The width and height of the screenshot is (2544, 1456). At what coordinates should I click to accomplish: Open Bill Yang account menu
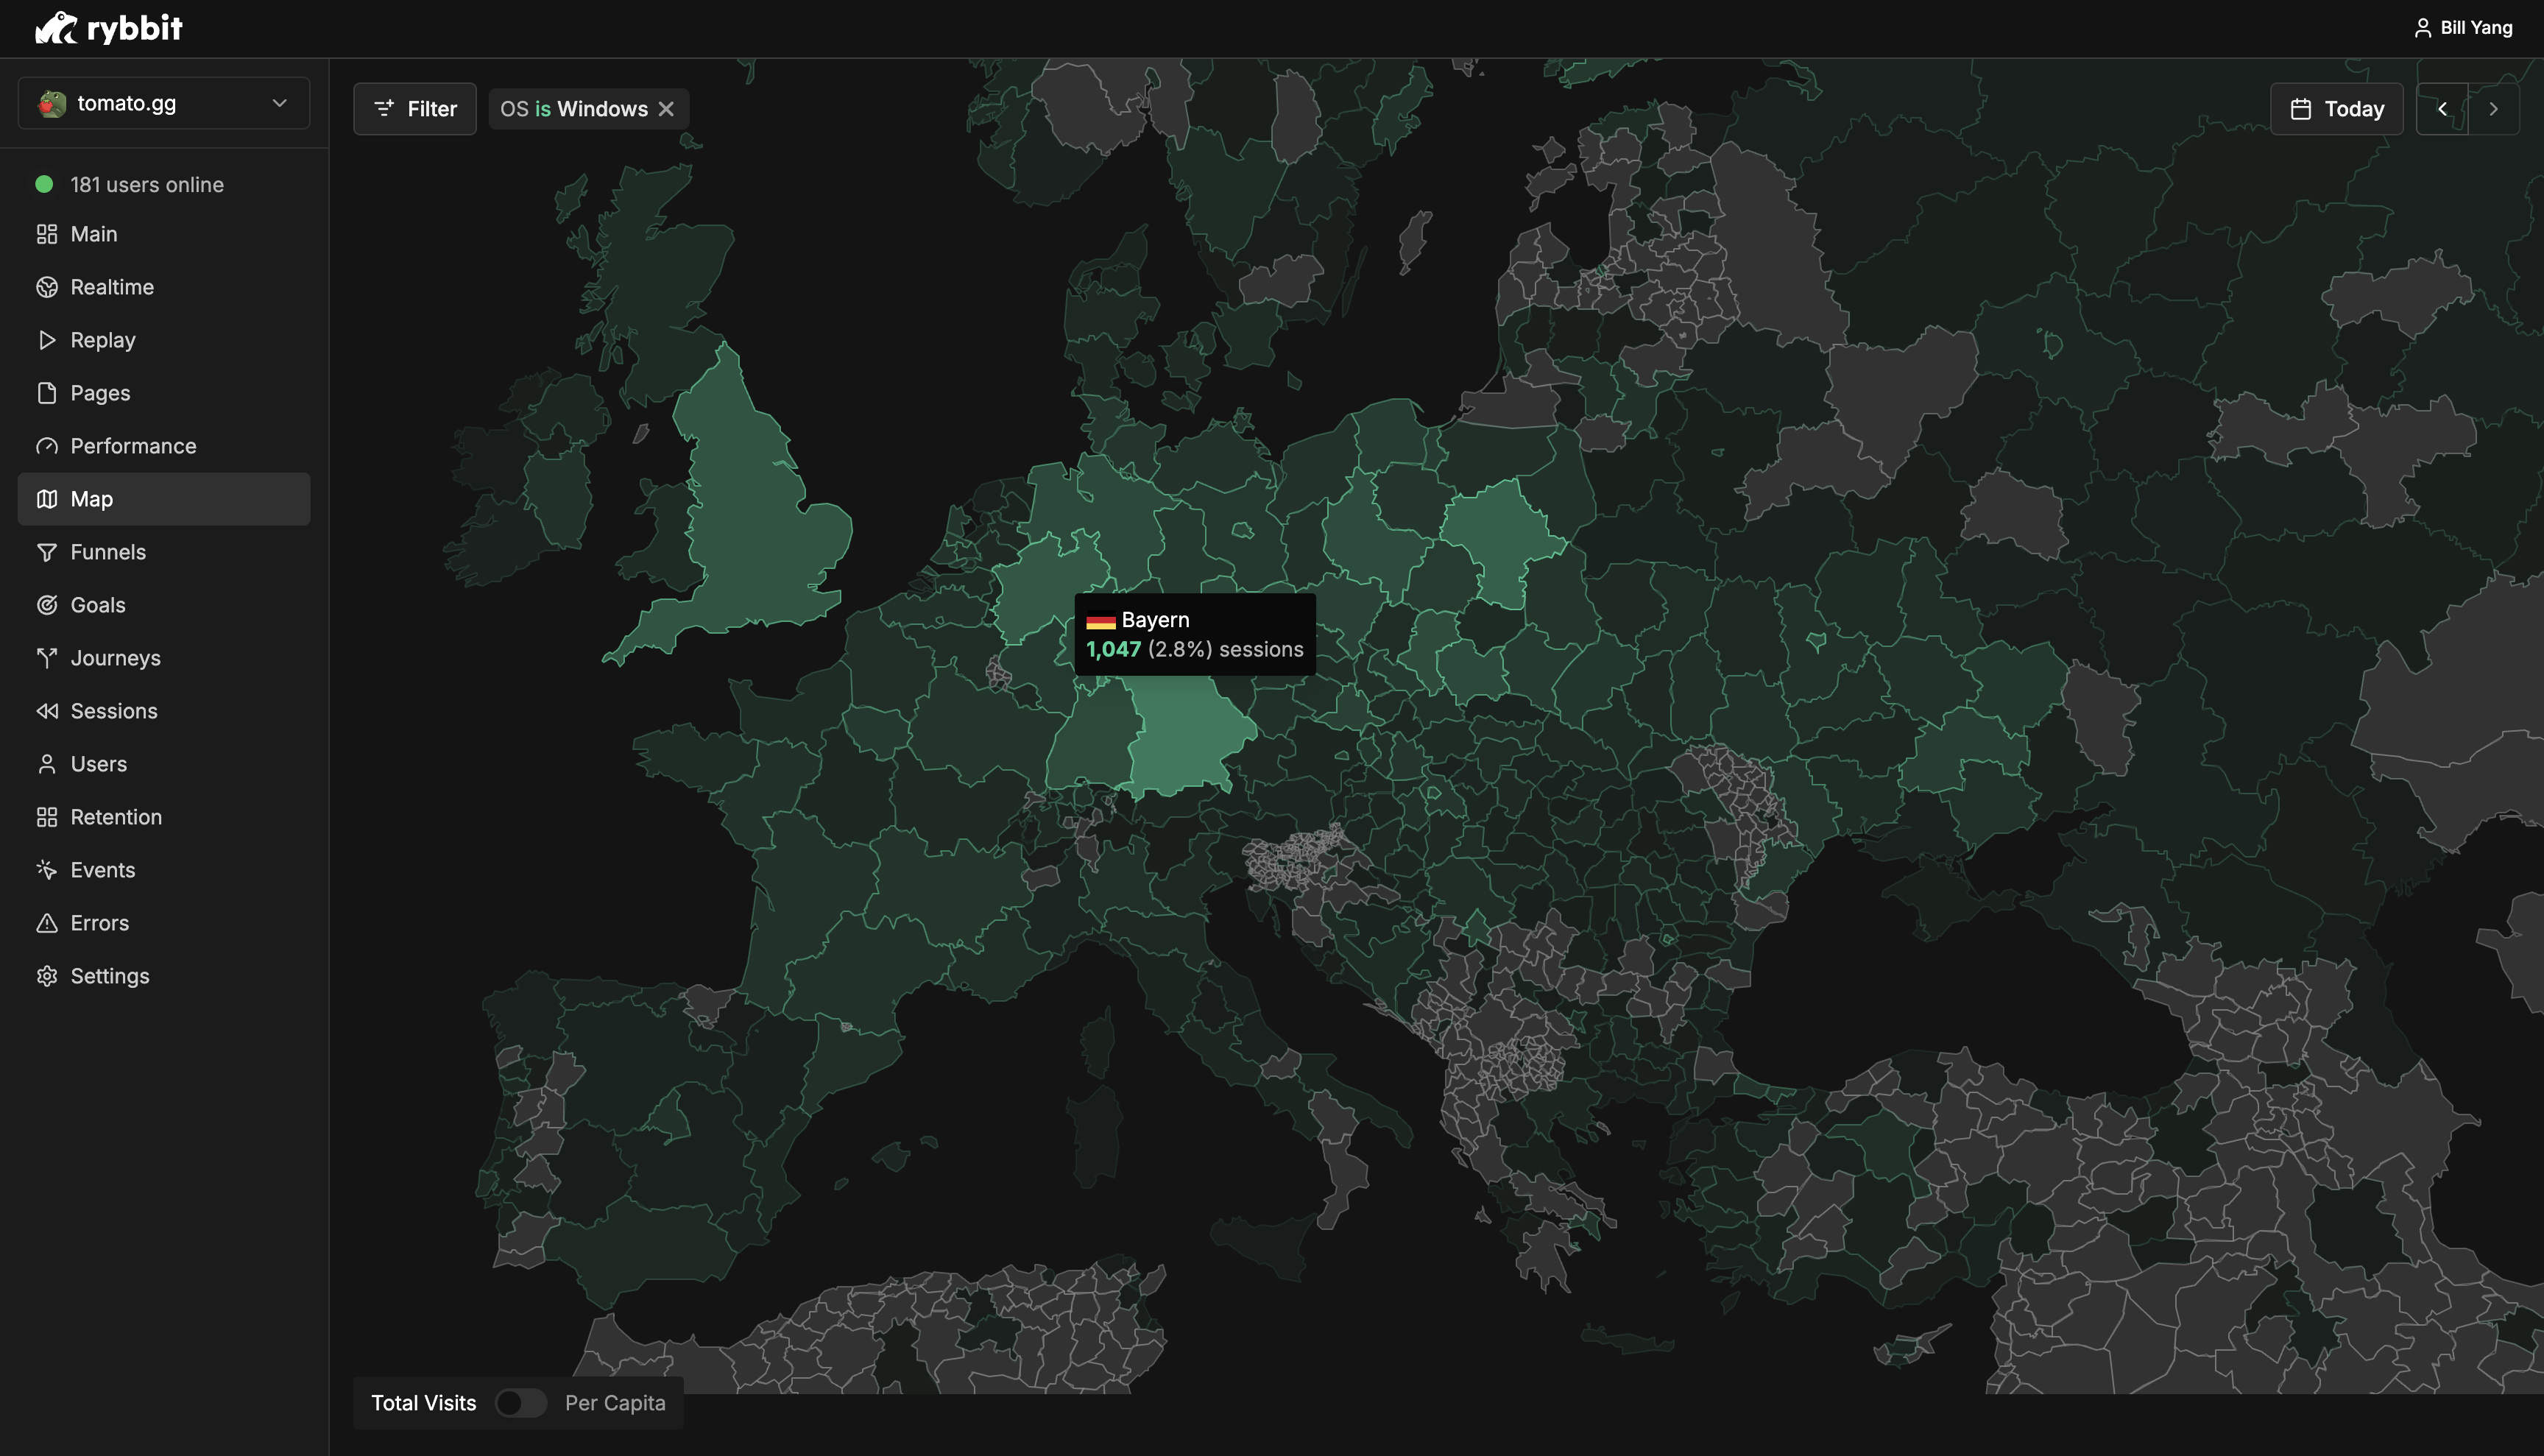(2462, 28)
